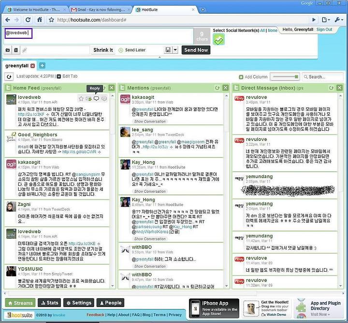Open the People section
This screenshot has width=348, height=323.
[x=110, y=303]
